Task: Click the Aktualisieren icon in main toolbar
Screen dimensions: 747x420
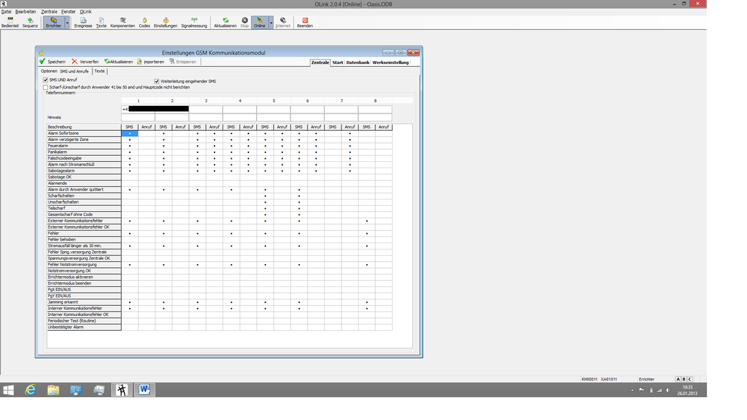Action: [x=225, y=23]
